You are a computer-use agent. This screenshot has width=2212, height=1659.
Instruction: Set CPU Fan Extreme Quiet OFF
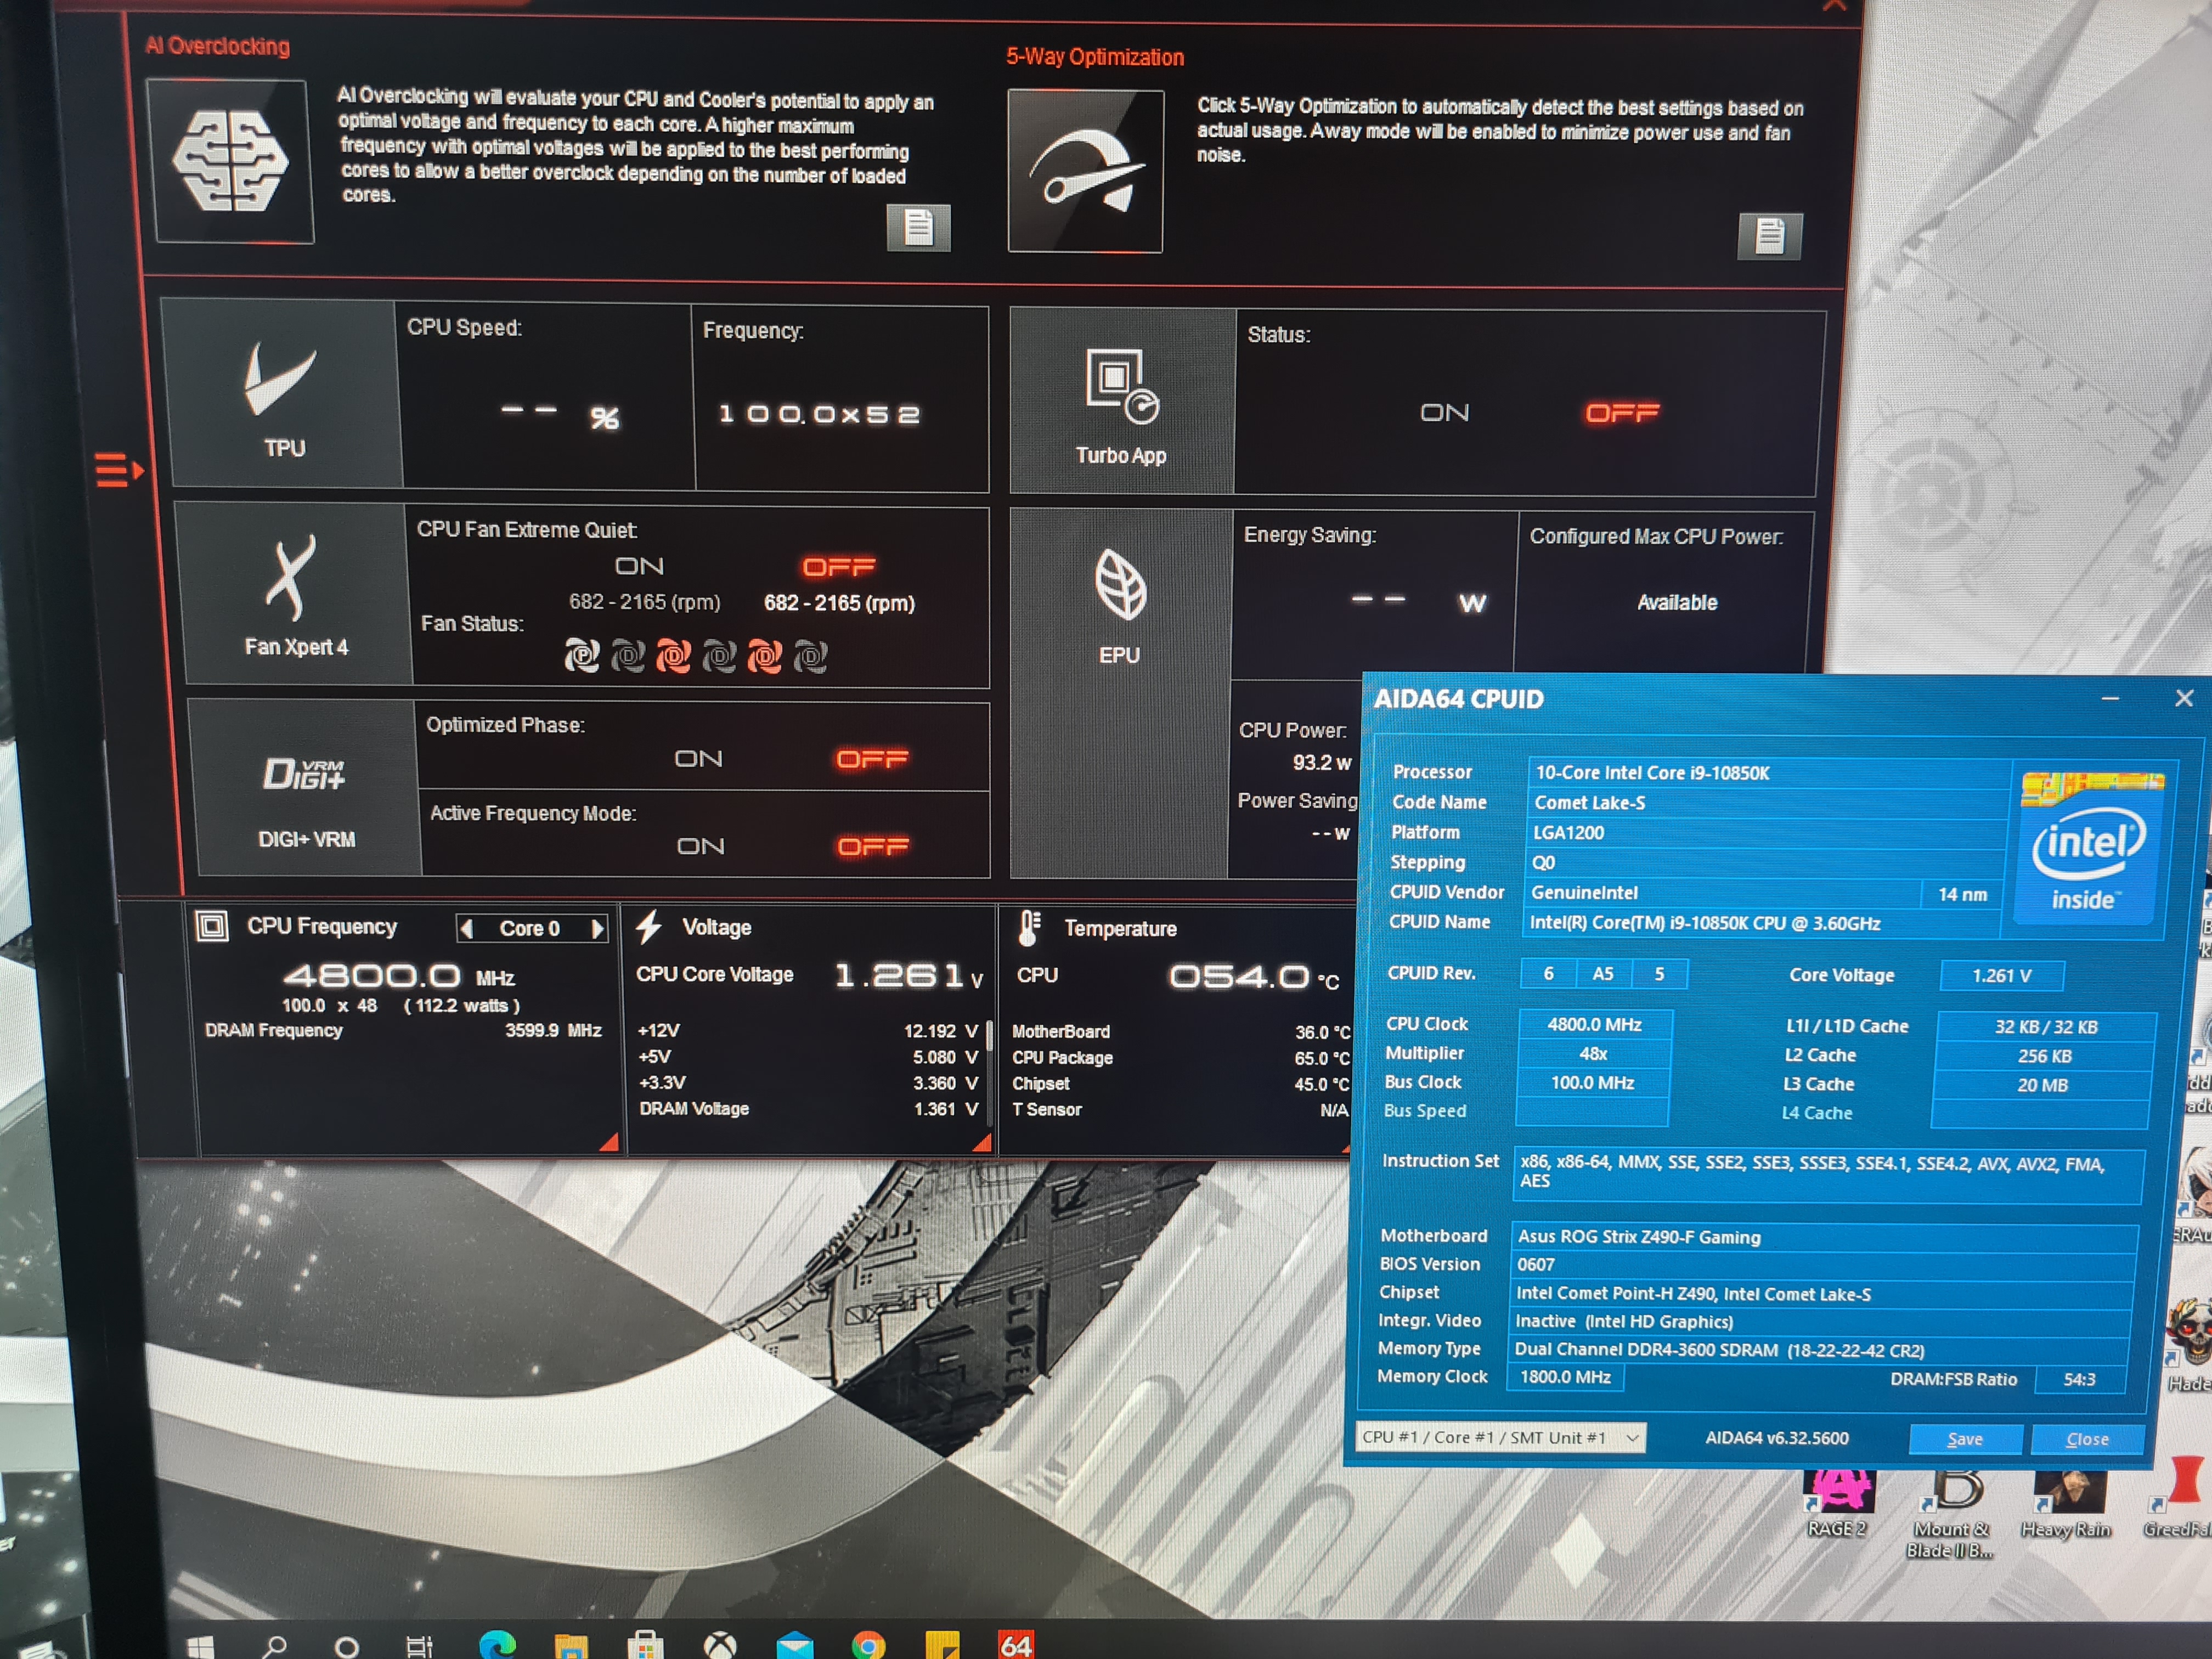[x=838, y=567]
